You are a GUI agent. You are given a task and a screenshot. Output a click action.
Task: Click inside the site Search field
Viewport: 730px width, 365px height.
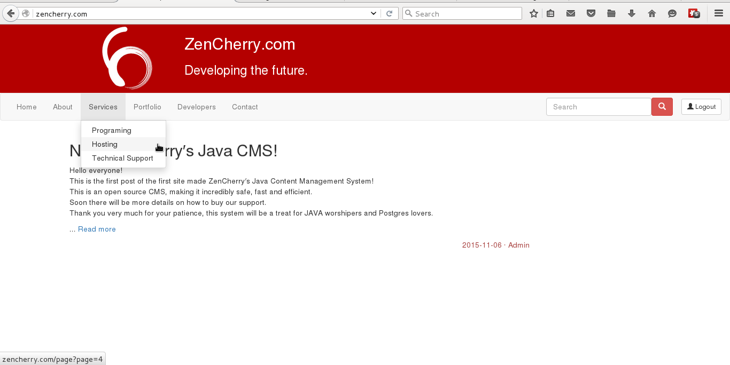click(599, 107)
